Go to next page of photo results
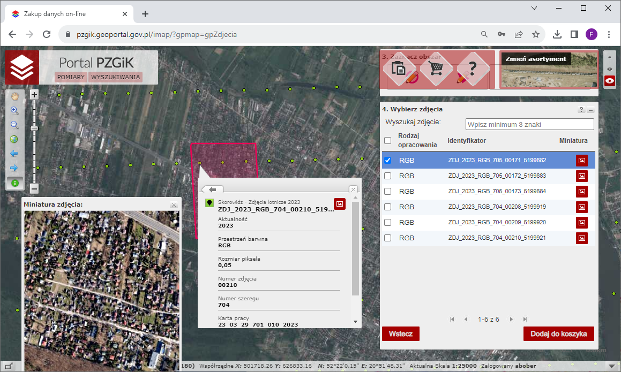The width and height of the screenshot is (621, 372). tap(511, 320)
